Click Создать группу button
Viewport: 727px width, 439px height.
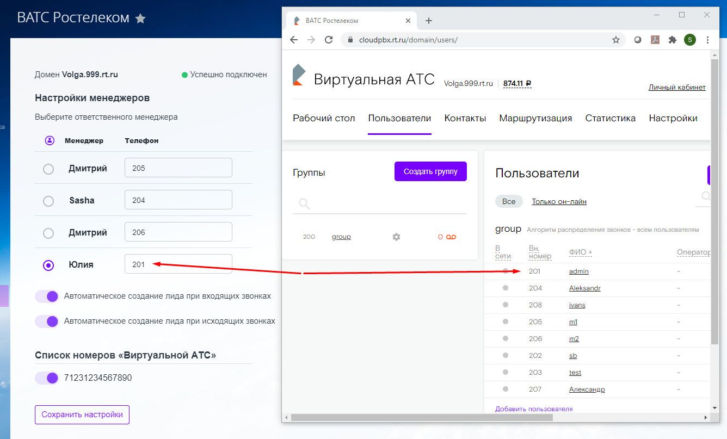pyautogui.click(x=430, y=171)
